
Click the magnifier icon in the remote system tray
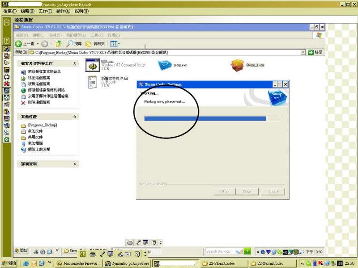pos(302,252)
